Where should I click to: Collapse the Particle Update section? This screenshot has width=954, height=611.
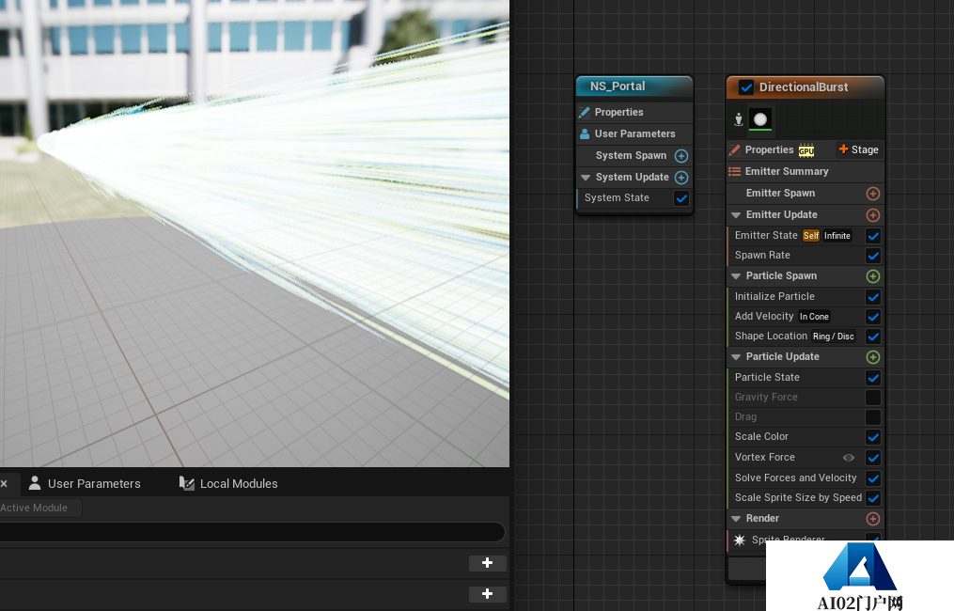tap(736, 357)
